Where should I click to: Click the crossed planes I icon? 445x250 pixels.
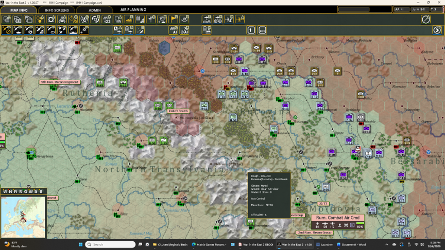click(x=140, y=30)
